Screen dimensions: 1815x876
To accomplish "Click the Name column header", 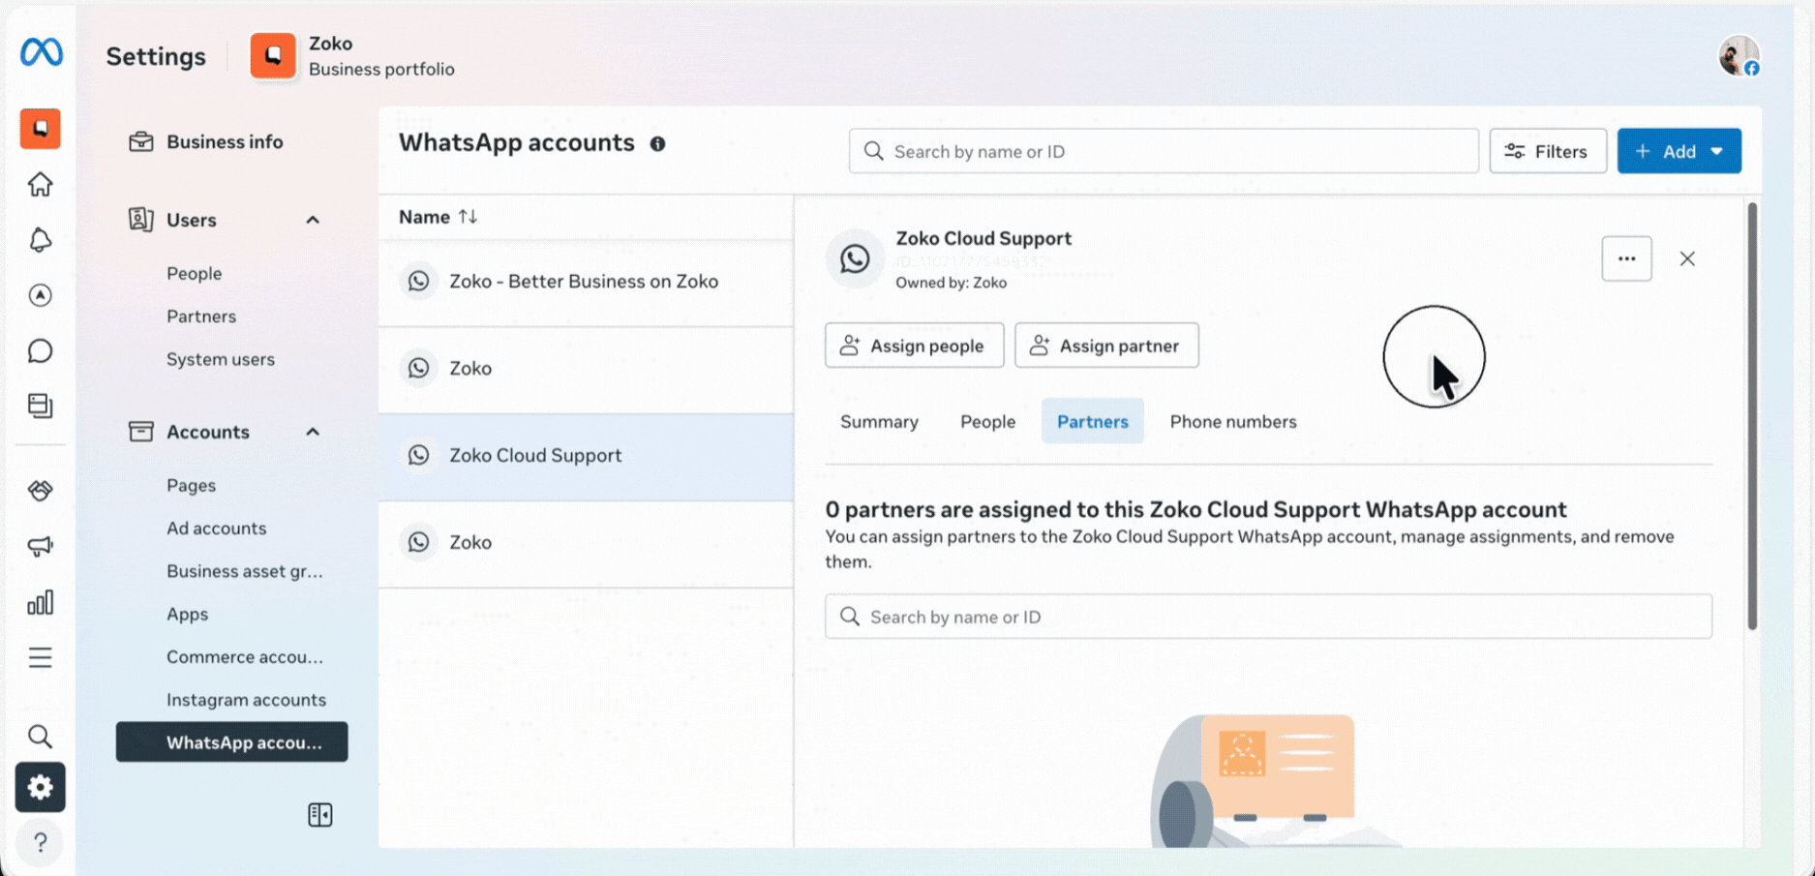I will tap(424, 217).
